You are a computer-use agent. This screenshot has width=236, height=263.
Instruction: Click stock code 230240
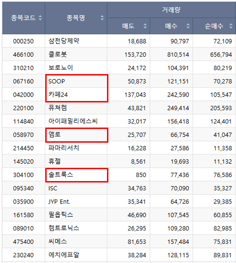(23, 255)
